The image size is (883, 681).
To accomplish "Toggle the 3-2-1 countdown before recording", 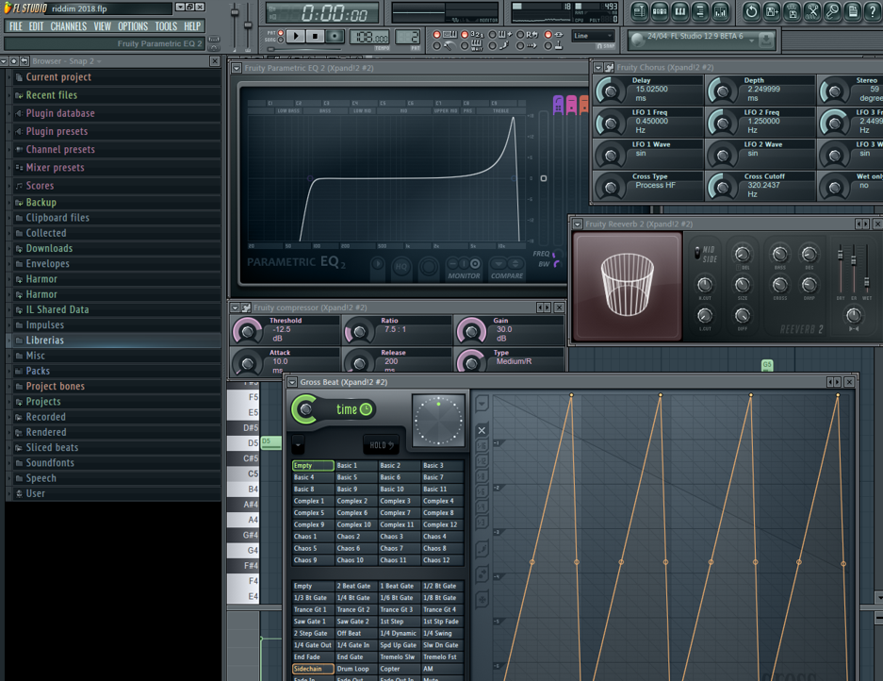I will point(465,34).
